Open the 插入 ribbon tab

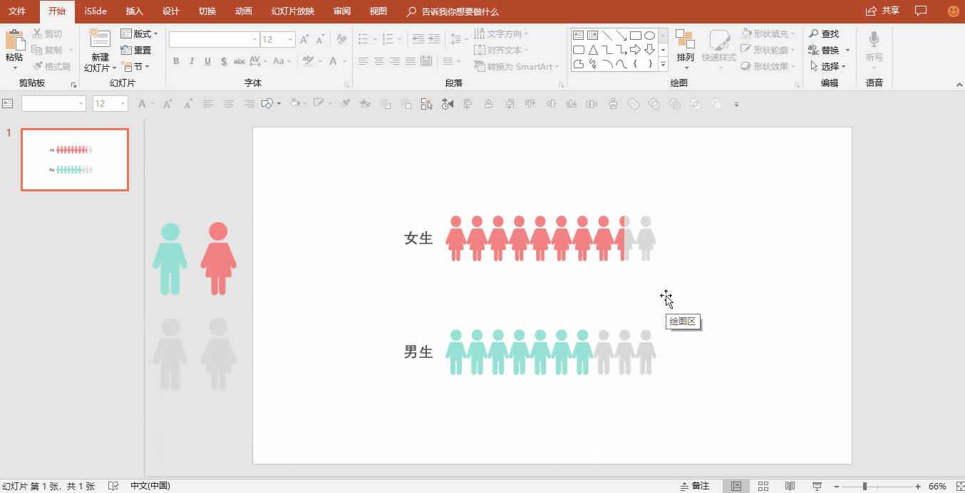pos(134,11)
